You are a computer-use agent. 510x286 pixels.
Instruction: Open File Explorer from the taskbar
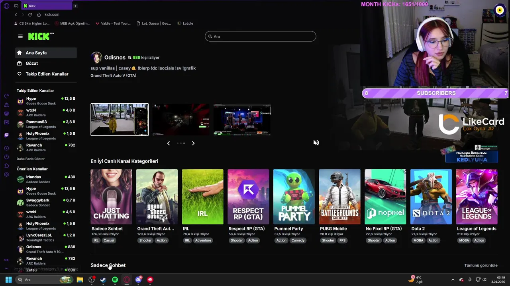[80, 280]
